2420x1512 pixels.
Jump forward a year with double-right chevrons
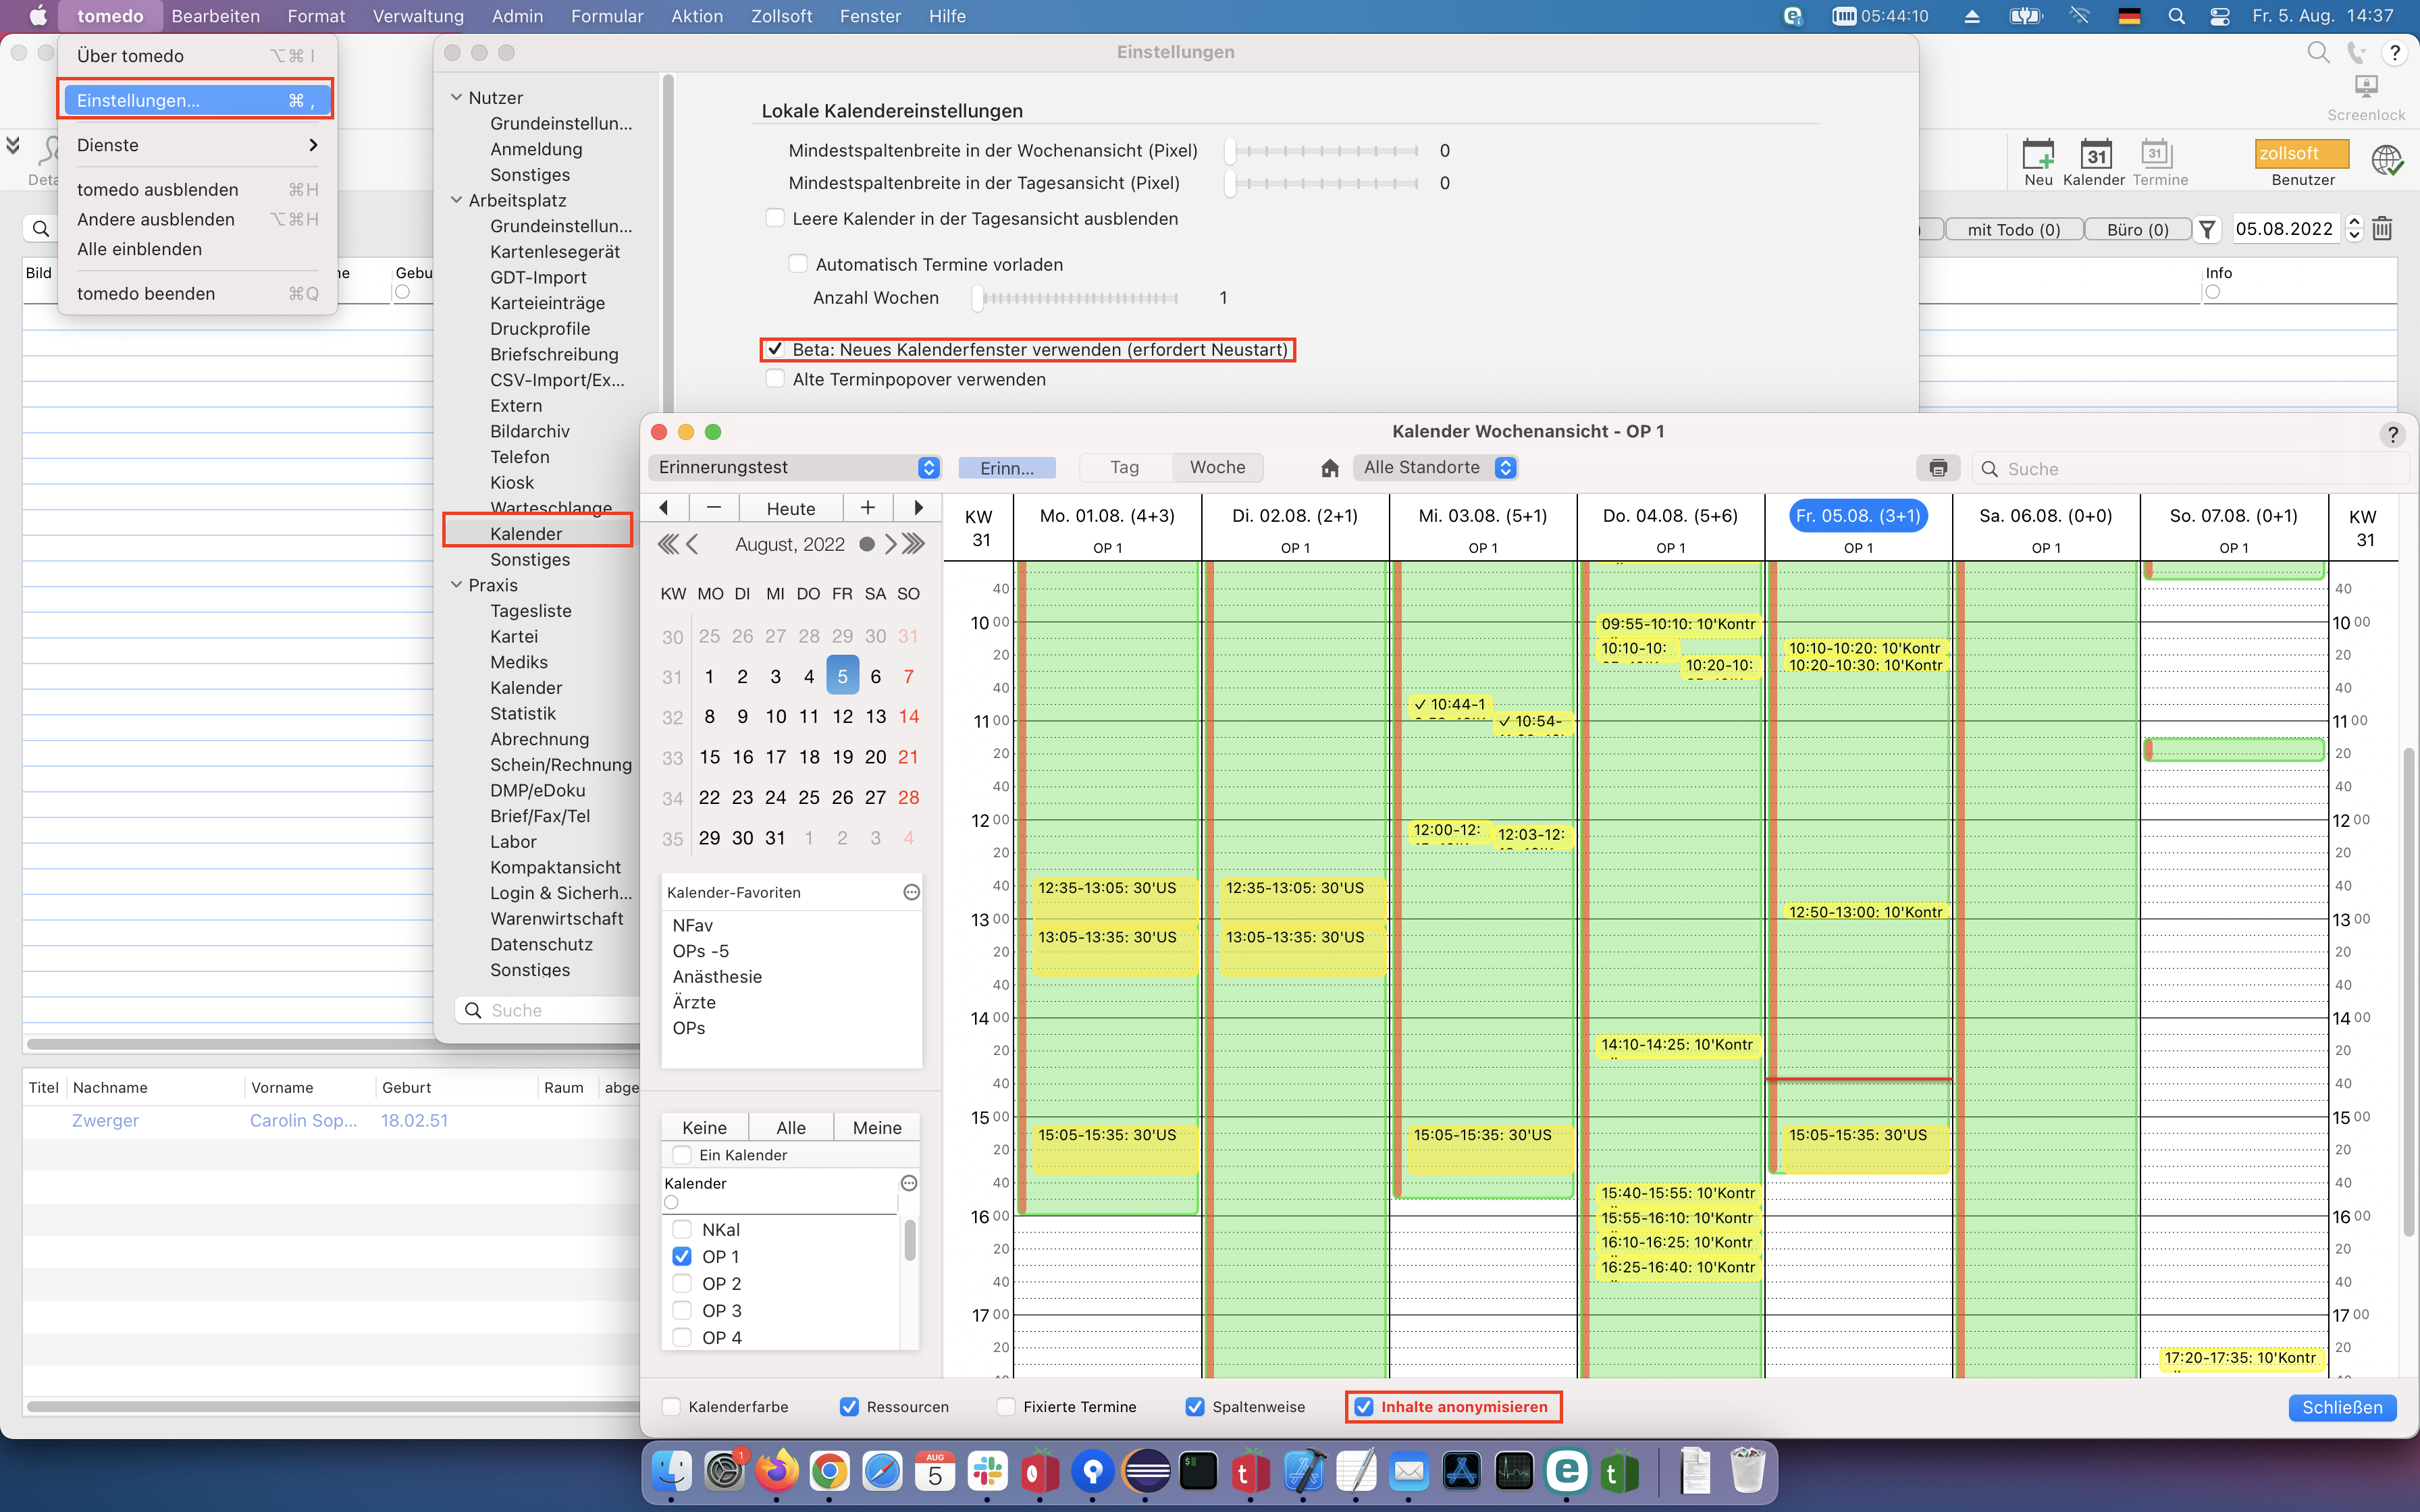pyautogui.click(x=914, y=544)
